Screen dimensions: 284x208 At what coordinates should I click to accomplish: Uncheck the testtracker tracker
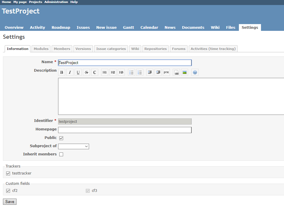pos(8,173)
